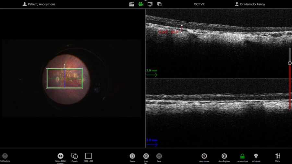The image size is (292, 164).
Task: Open the Dr Nerinckx Fanny user profile
Action: (250, 4)
